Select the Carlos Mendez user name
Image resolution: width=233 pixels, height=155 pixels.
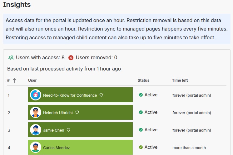click(57, 148)
